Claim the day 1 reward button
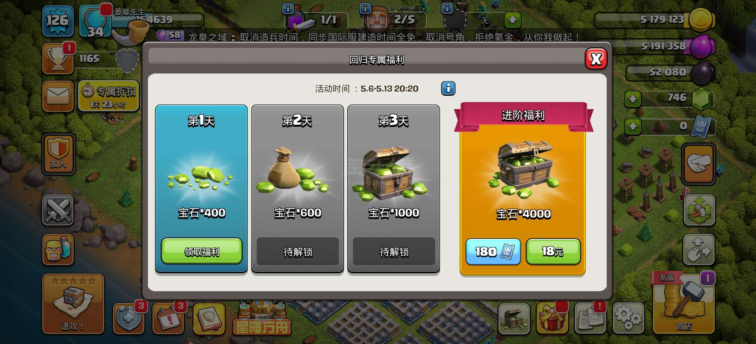This screenshot has width=756, height=344. click(x=202, y=251)
